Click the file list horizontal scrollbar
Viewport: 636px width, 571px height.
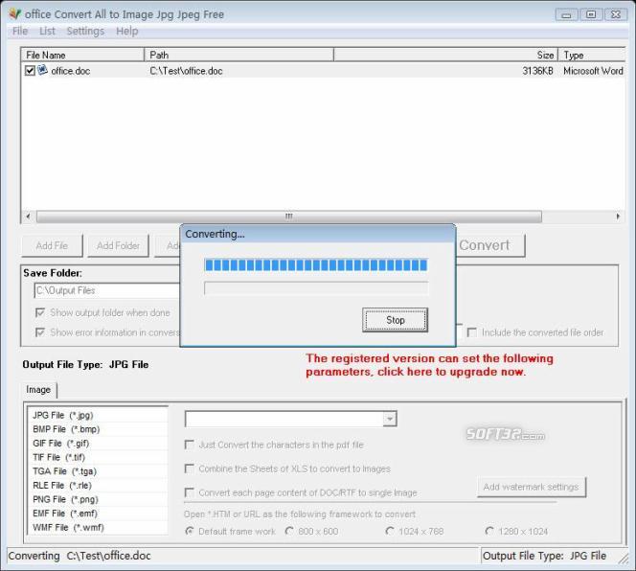pyautogui.click(x=287, y=217)
